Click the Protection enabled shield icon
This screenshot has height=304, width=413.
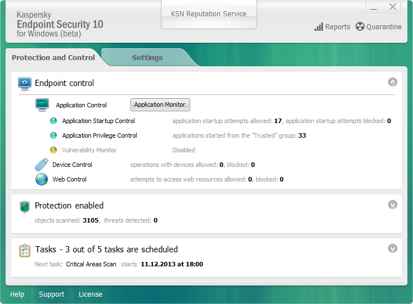[25, 206]
